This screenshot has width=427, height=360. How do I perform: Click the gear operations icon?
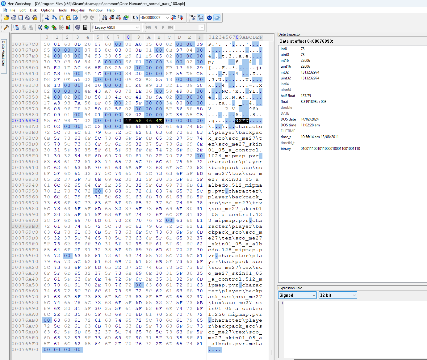77,27
